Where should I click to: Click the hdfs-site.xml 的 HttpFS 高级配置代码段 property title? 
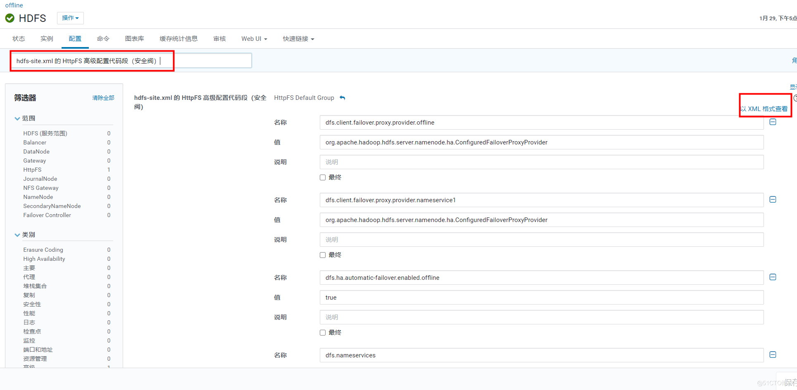coord(200,102)
